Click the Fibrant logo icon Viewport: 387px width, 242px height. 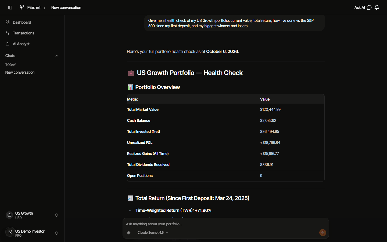pyautogui.click(x=22, y=7)
